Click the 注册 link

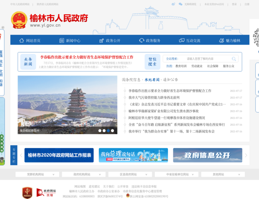coord(247,4)
